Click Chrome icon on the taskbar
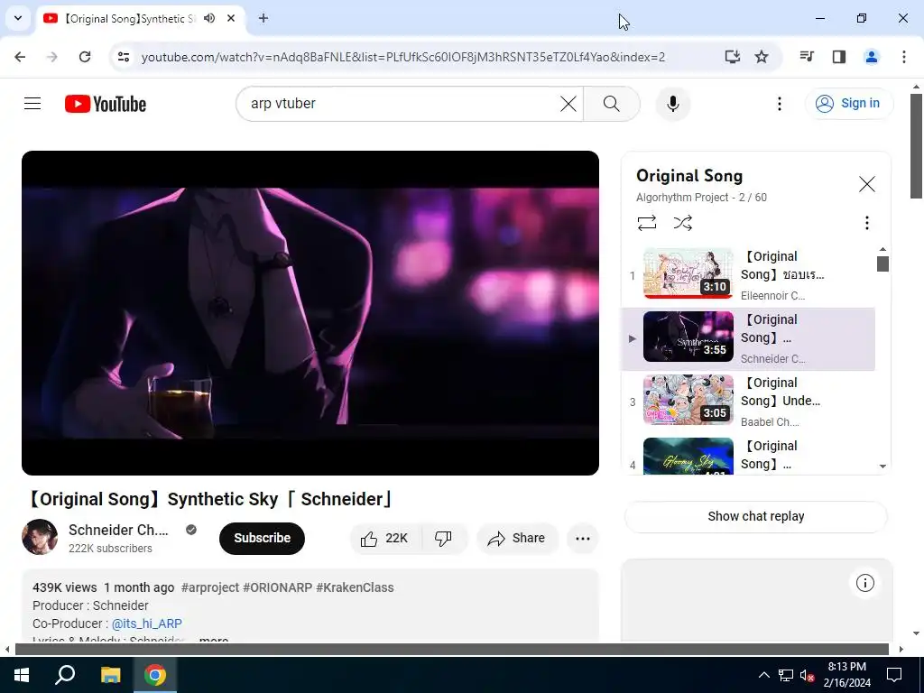The height and width of the screenshot is (693, 924). (155, 675)
